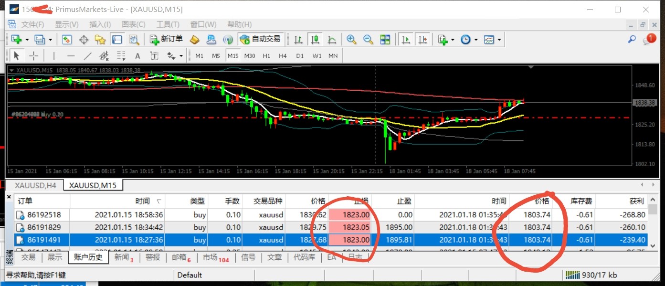Open the Market Watch window icon

67,39
